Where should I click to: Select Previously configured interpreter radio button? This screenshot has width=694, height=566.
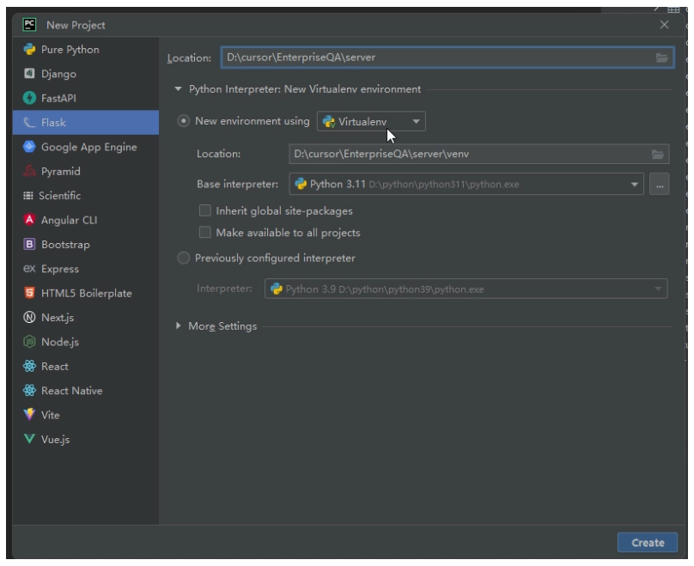point(183,258)
